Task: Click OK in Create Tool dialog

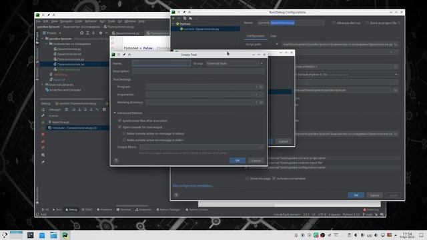Action: (238, 160)
